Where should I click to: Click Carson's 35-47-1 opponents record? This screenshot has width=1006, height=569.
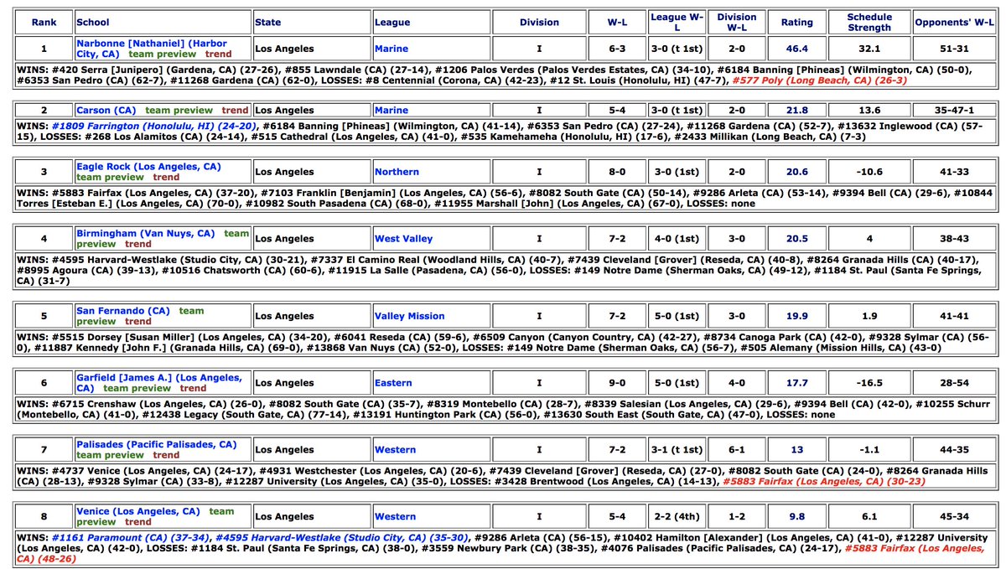click(954, 110)
